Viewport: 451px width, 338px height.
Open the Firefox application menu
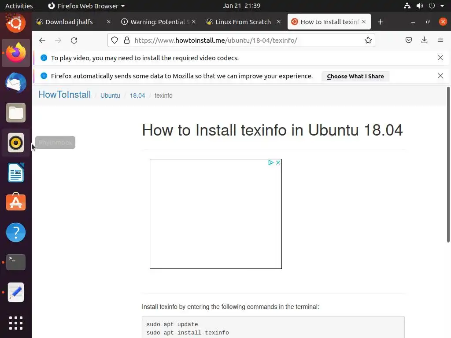click(x=440, y=40)
